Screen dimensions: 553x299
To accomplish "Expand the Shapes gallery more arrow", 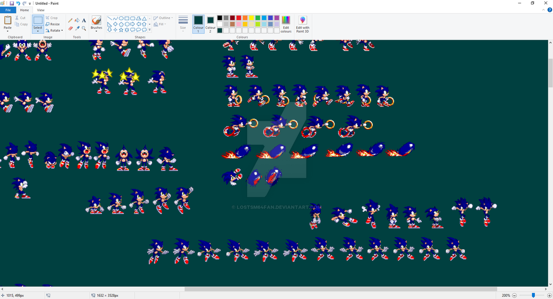I will 149,30.
